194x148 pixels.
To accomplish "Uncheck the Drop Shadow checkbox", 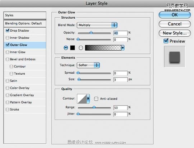I will pos(8,31).
